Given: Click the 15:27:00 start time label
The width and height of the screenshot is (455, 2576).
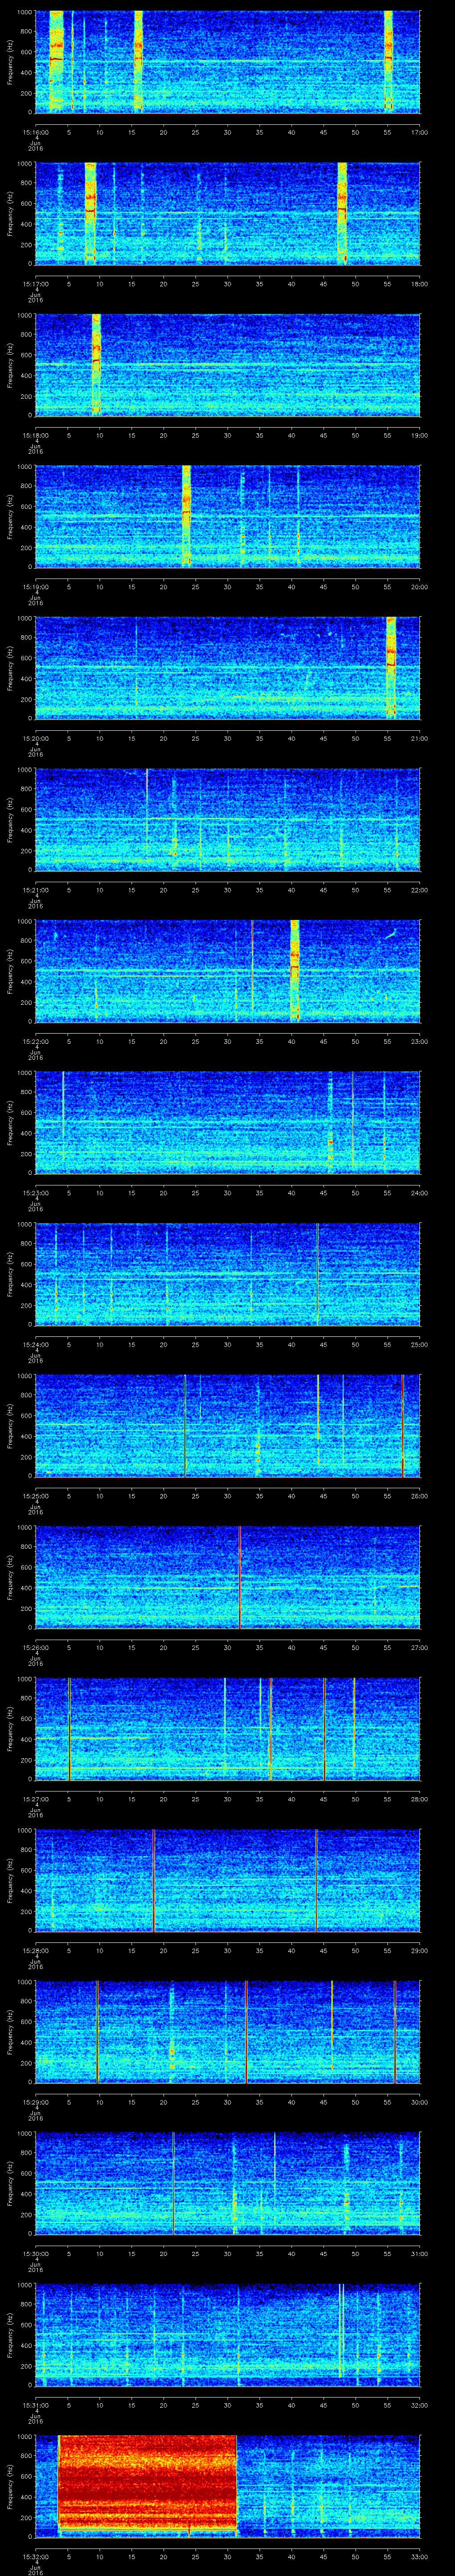Looking at the screenshot, I should 35,1799.
